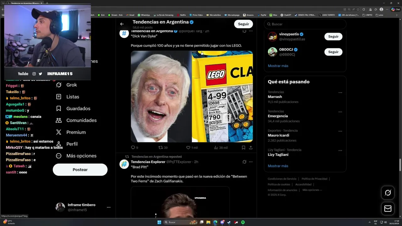Open the Lizy Tagliani trending topic
The width and height of the screenshot is (402, 226).
278,155
